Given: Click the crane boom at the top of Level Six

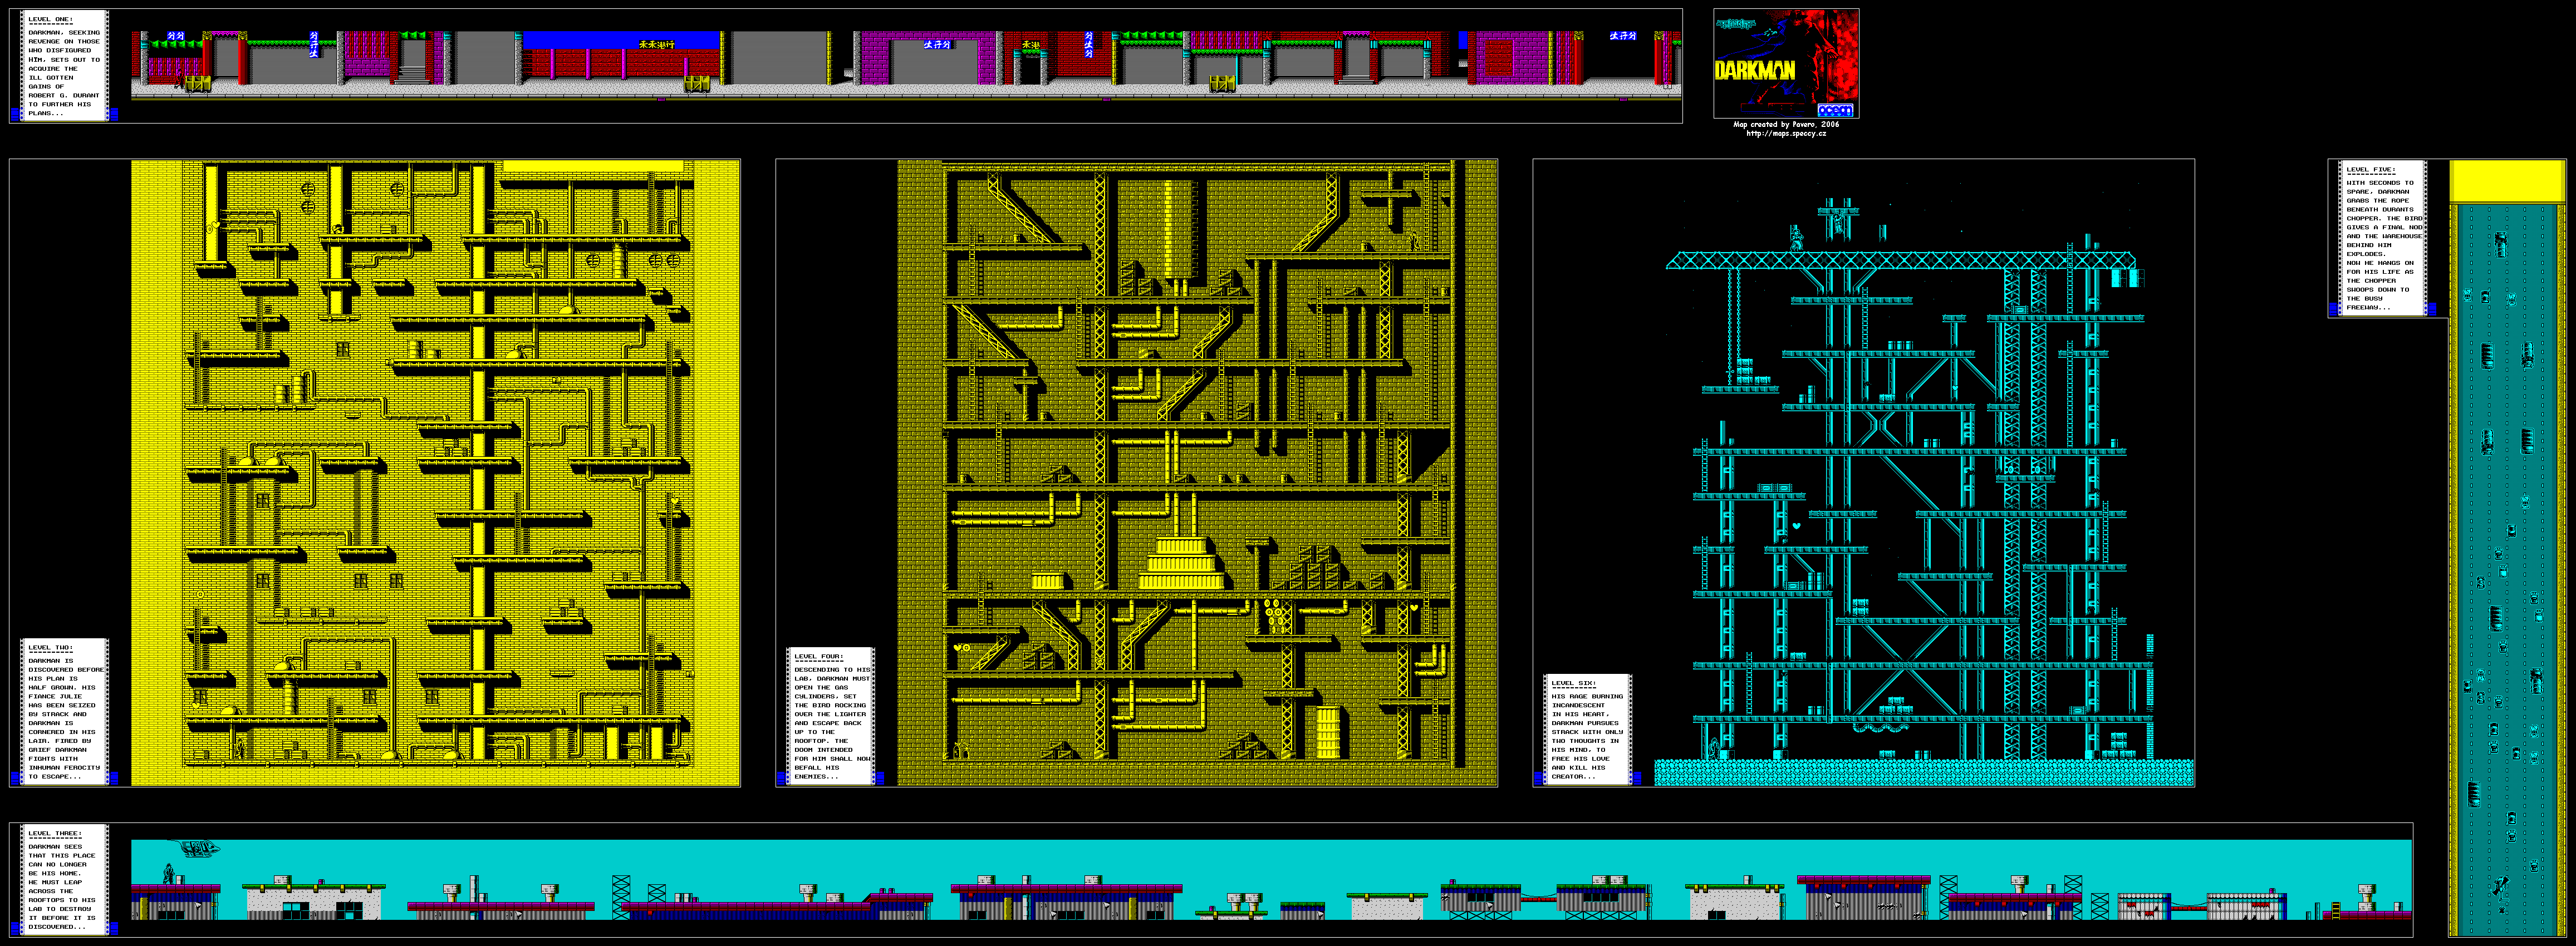Looking at the screenshot, I should point(1900,260).
